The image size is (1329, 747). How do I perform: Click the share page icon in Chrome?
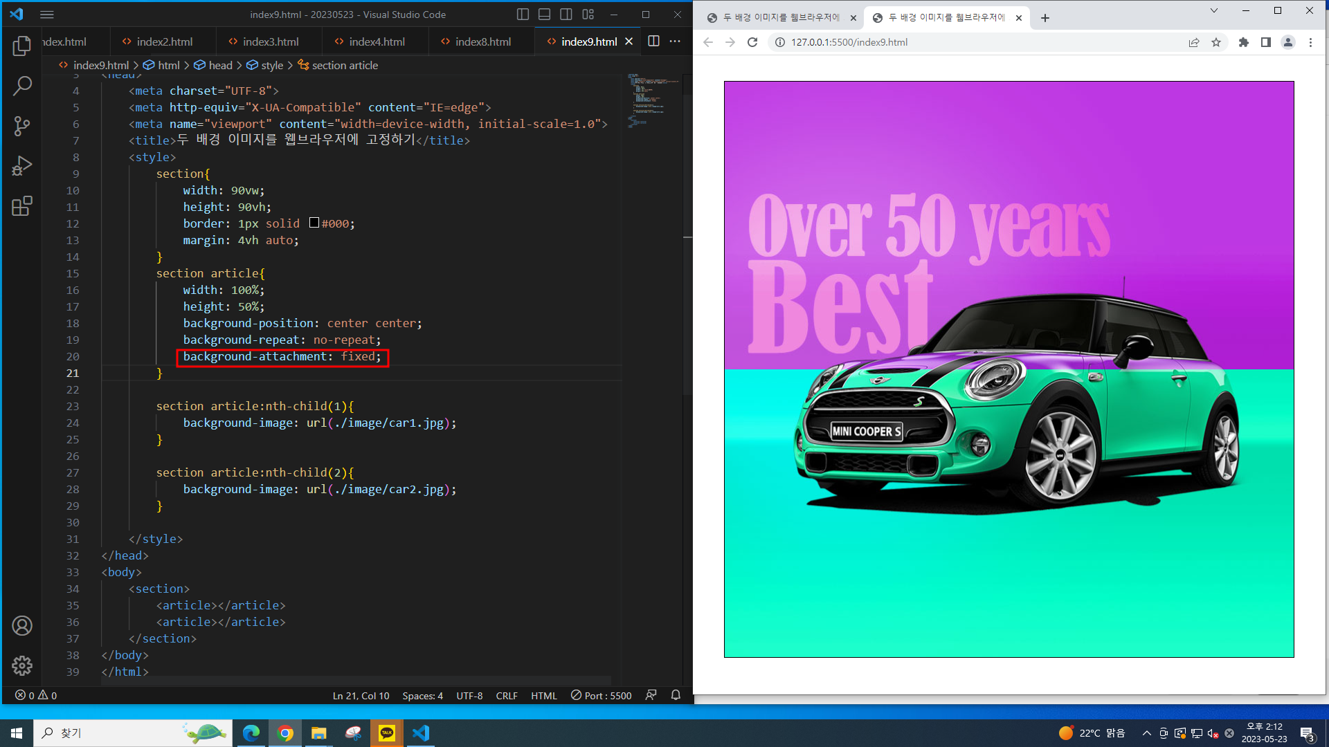1194,42
